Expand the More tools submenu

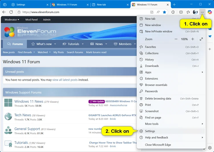point(171,124)
